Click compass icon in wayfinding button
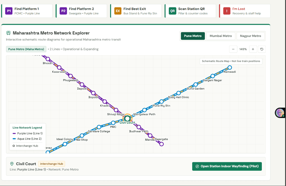The image size is (286, 186). (x=197, y=166)
